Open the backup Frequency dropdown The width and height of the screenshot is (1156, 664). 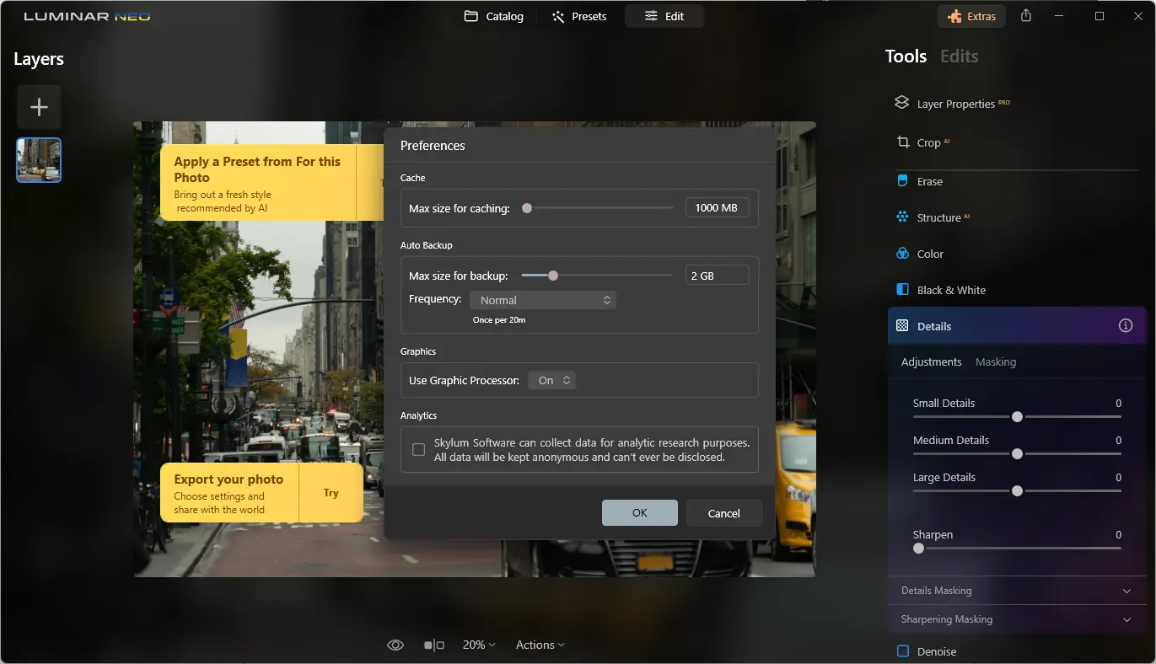click(x=543, y=300)
